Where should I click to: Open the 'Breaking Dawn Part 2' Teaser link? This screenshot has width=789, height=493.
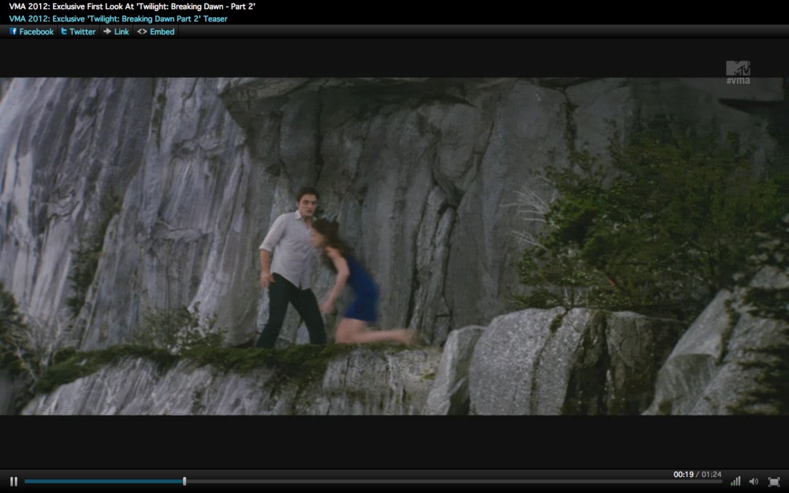pyautogui.click(x=118, y=19)
